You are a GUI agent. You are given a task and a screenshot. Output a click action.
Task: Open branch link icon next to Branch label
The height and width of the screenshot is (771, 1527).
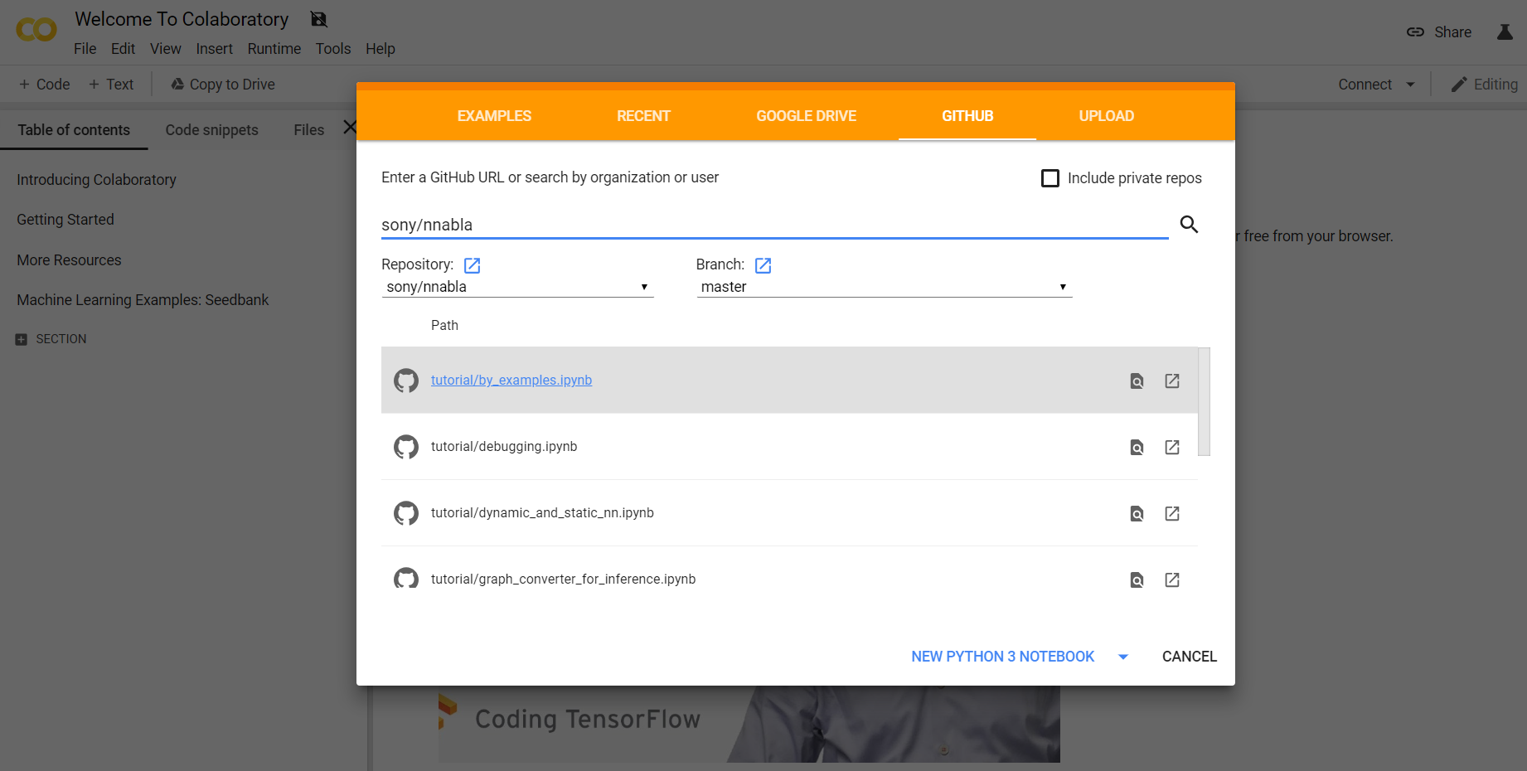click(x=763, y=265)
